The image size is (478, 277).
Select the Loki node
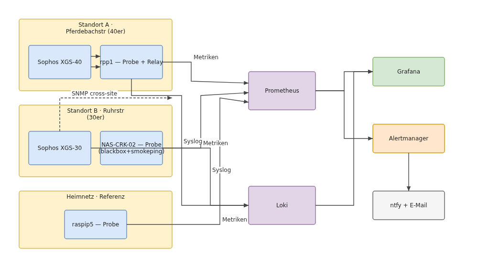pyautogui.click(x=282, y=205)
